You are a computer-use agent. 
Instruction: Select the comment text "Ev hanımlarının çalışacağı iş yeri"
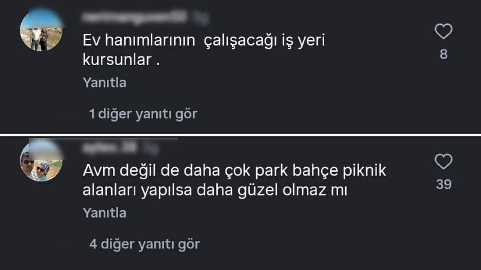pos(204,41)
